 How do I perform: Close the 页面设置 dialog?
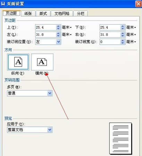(139, 4)
